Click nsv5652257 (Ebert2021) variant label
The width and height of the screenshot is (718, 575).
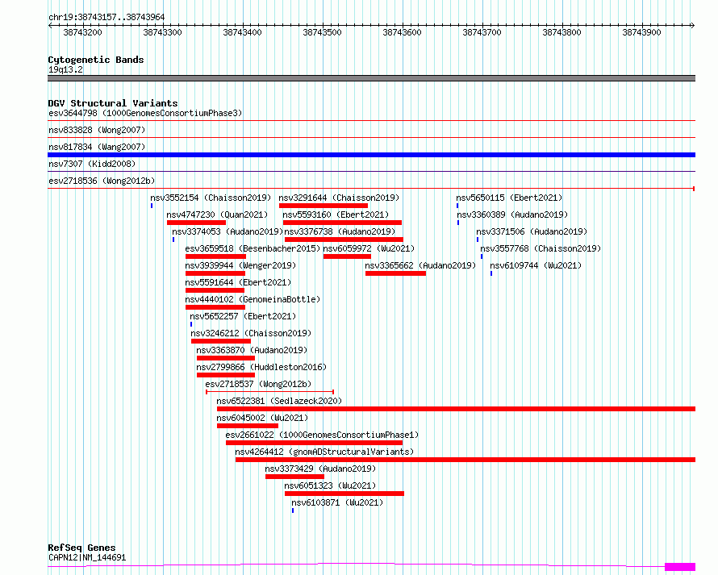click(x=243, y=316)
